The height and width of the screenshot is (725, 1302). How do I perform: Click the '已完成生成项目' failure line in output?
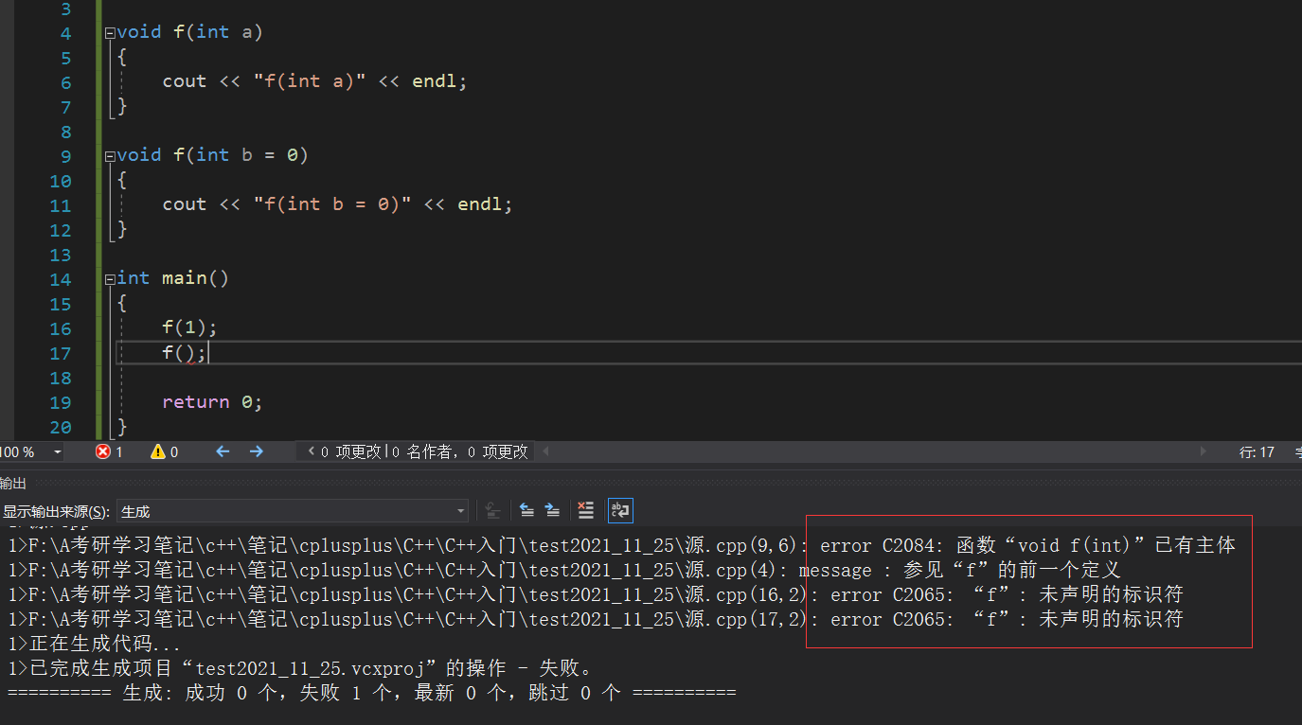(x=301, y=668)
